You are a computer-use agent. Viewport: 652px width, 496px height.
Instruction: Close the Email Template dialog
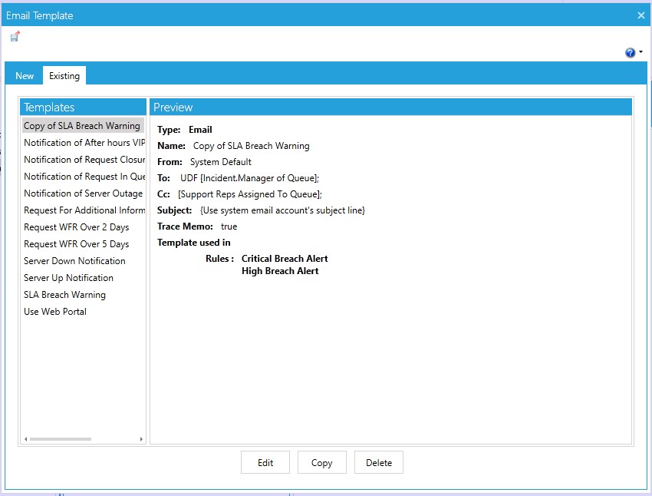click(640, 15)
